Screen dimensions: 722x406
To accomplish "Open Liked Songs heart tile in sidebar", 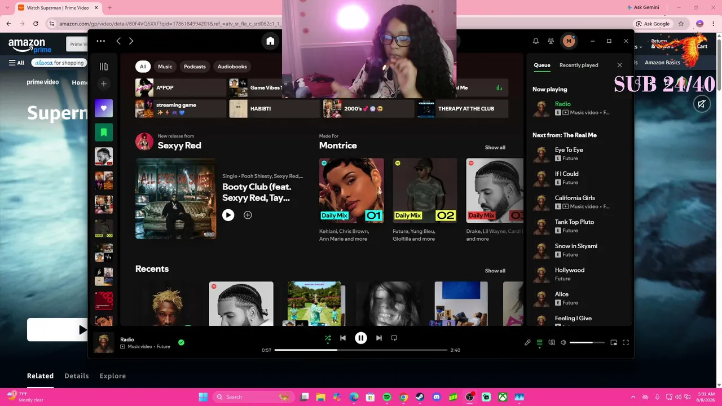I will click(104, 108).
